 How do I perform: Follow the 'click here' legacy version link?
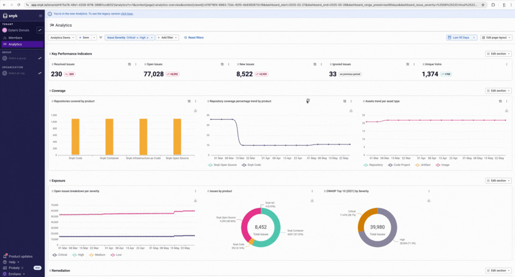[x=127, y=14]
